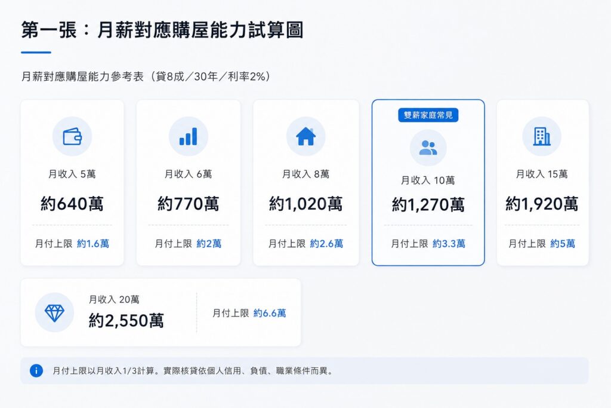
Task: Select the 月收入 8萬 label
Action: [x=306, y=174]
